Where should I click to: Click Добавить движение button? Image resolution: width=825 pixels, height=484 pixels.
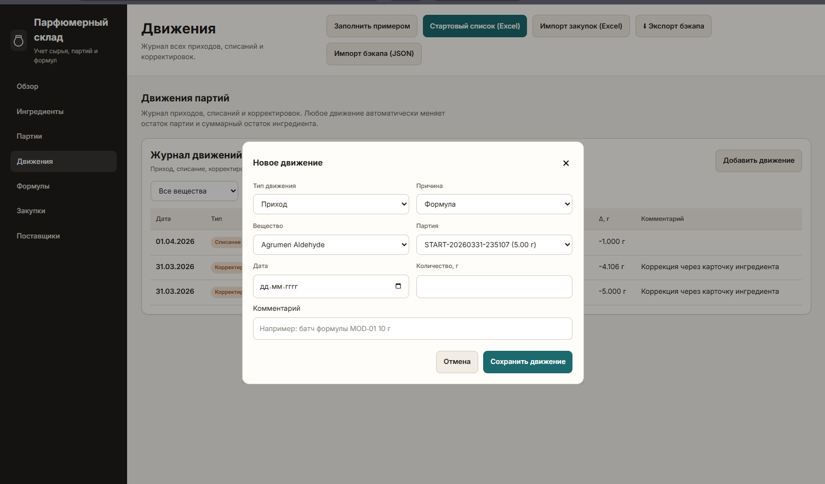758,161
